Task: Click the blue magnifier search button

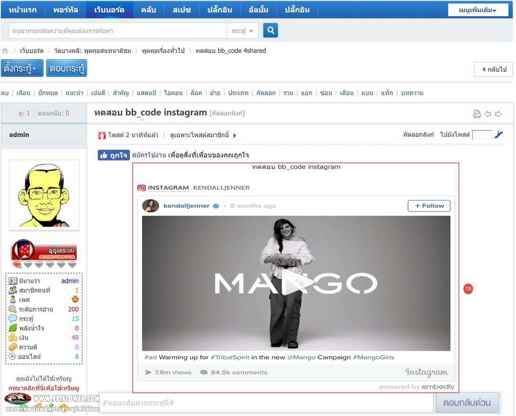Action: point(271,31)
